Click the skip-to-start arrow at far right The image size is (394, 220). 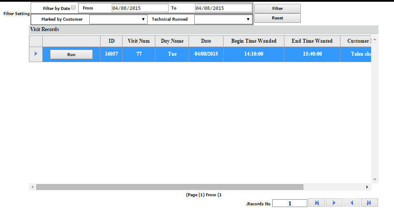coord(369,203)
